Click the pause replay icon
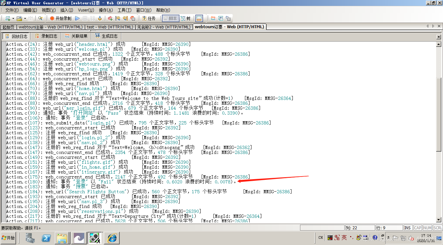The height and width of the screenshot is (245, 443). click(92, 18)
